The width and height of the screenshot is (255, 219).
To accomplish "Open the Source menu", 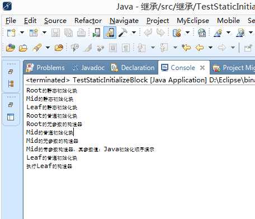I will click(x=55, y=21).
